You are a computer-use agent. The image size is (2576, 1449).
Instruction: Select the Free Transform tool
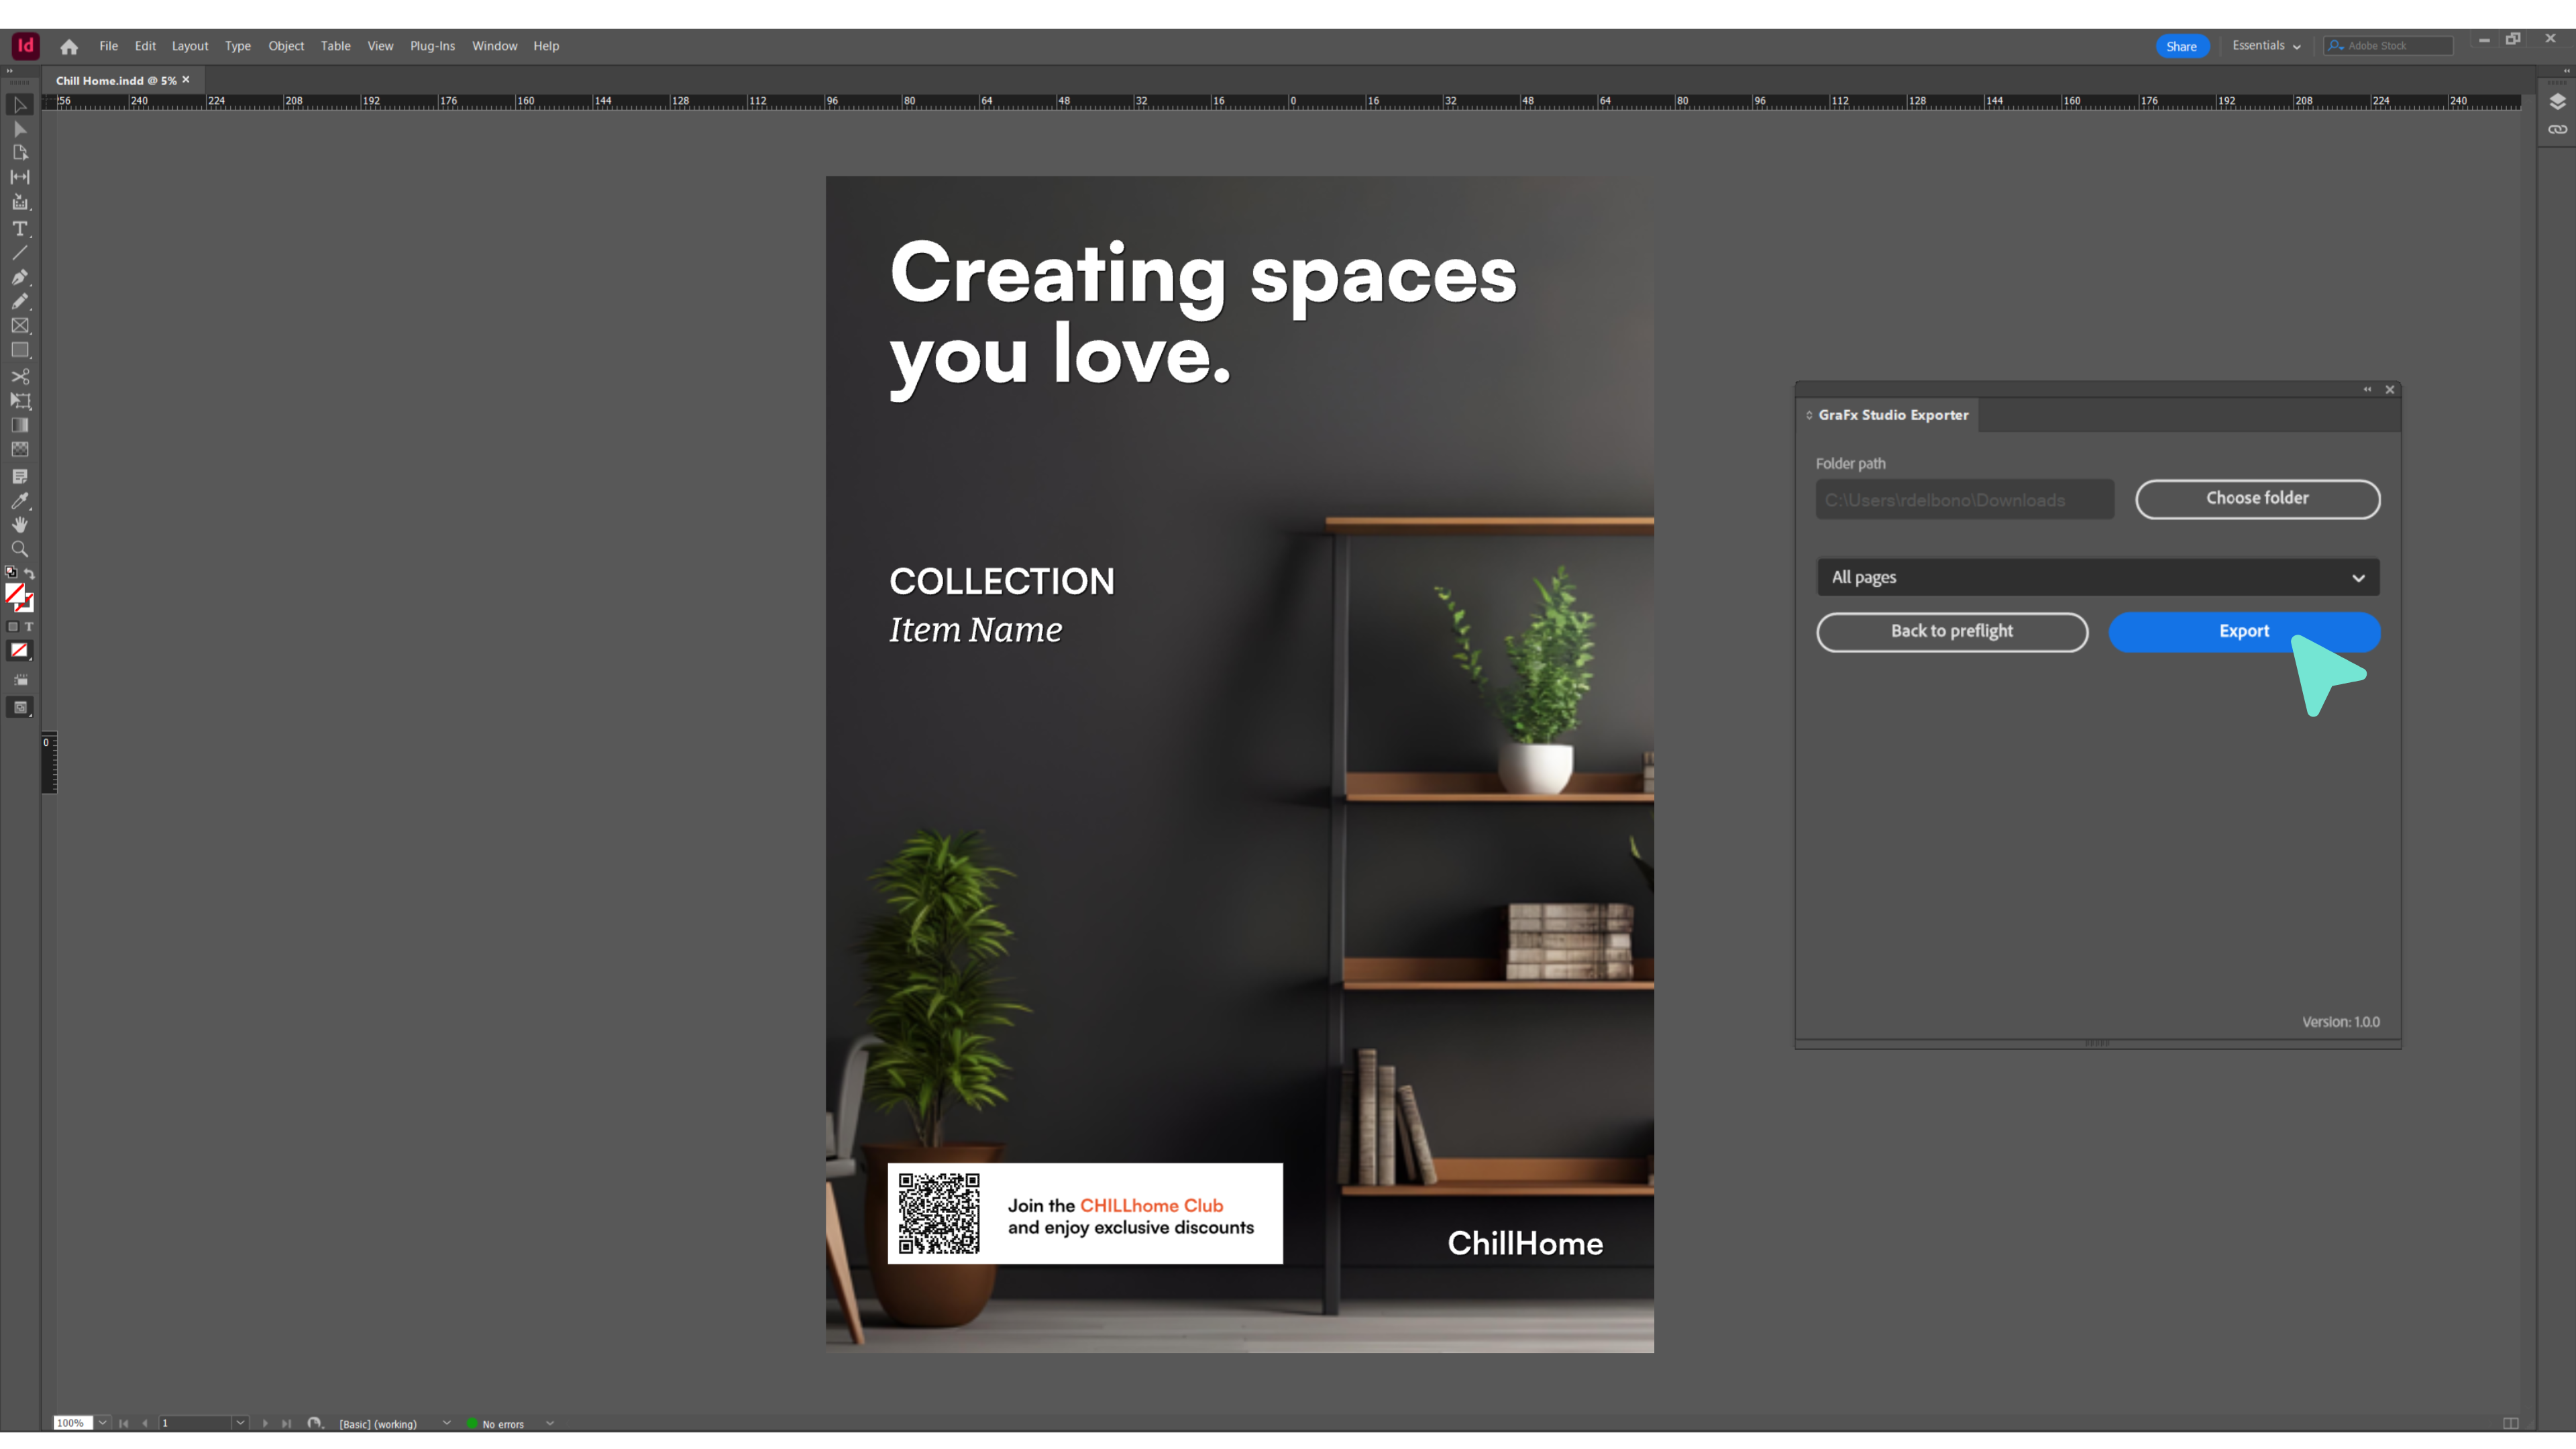pos(20,401)
